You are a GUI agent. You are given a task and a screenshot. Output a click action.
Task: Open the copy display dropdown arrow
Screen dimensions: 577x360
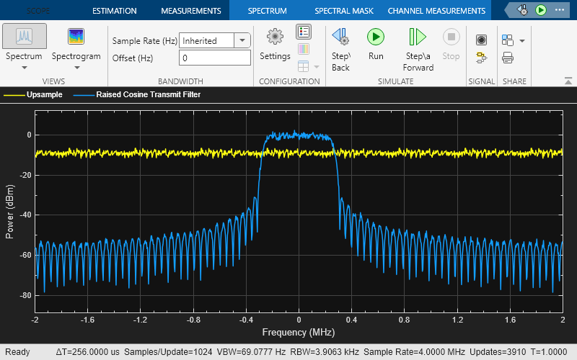click(522, 40)
